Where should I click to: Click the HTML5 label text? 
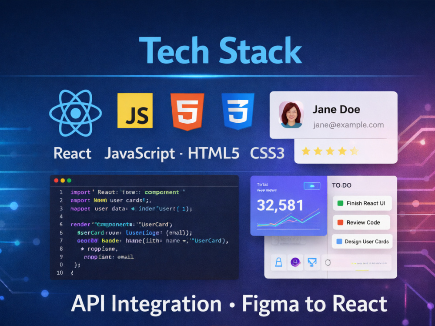coord(214,153)
